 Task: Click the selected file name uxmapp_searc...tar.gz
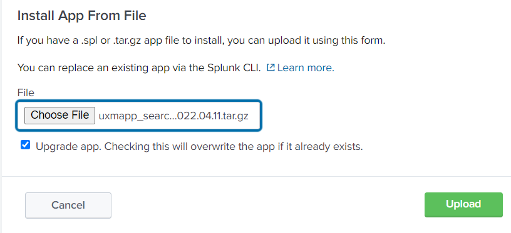173,116
